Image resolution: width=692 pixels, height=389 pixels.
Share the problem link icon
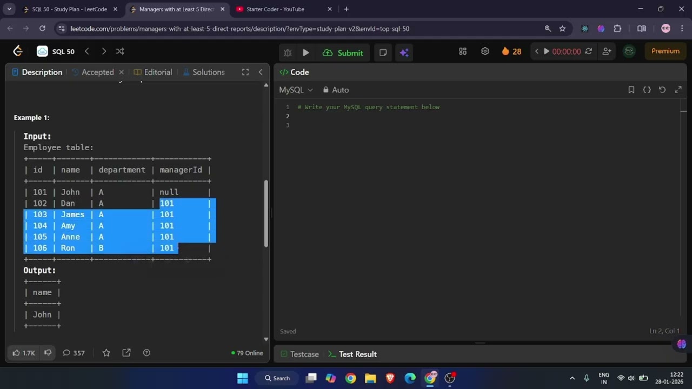(x=127, y=353)
